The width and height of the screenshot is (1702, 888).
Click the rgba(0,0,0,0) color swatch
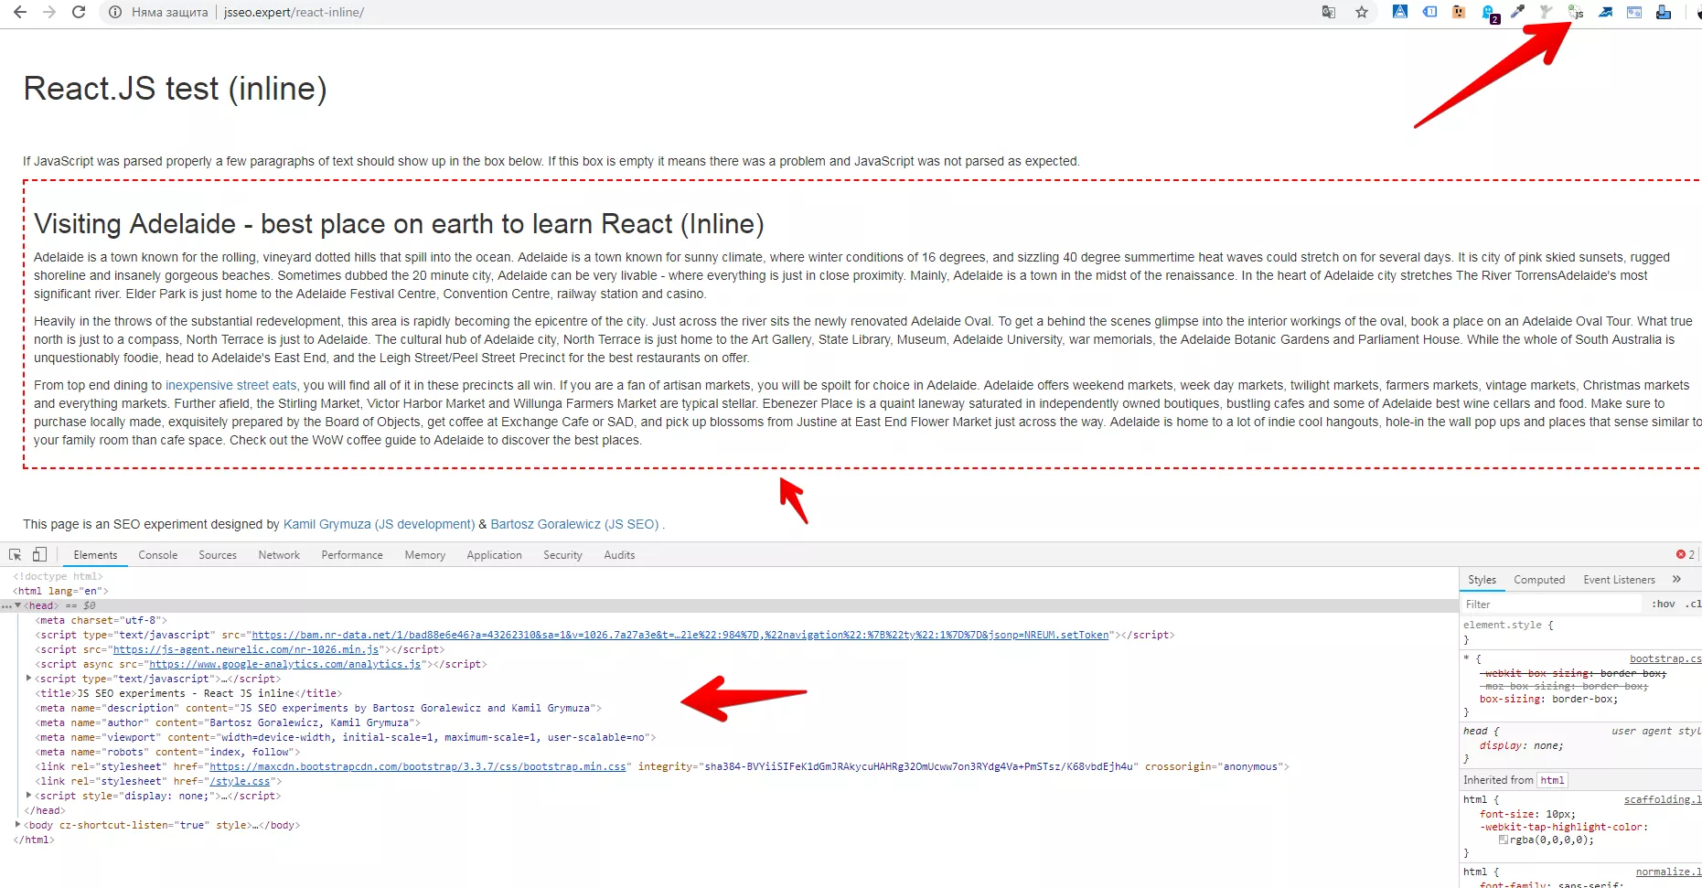(1504, 840)
